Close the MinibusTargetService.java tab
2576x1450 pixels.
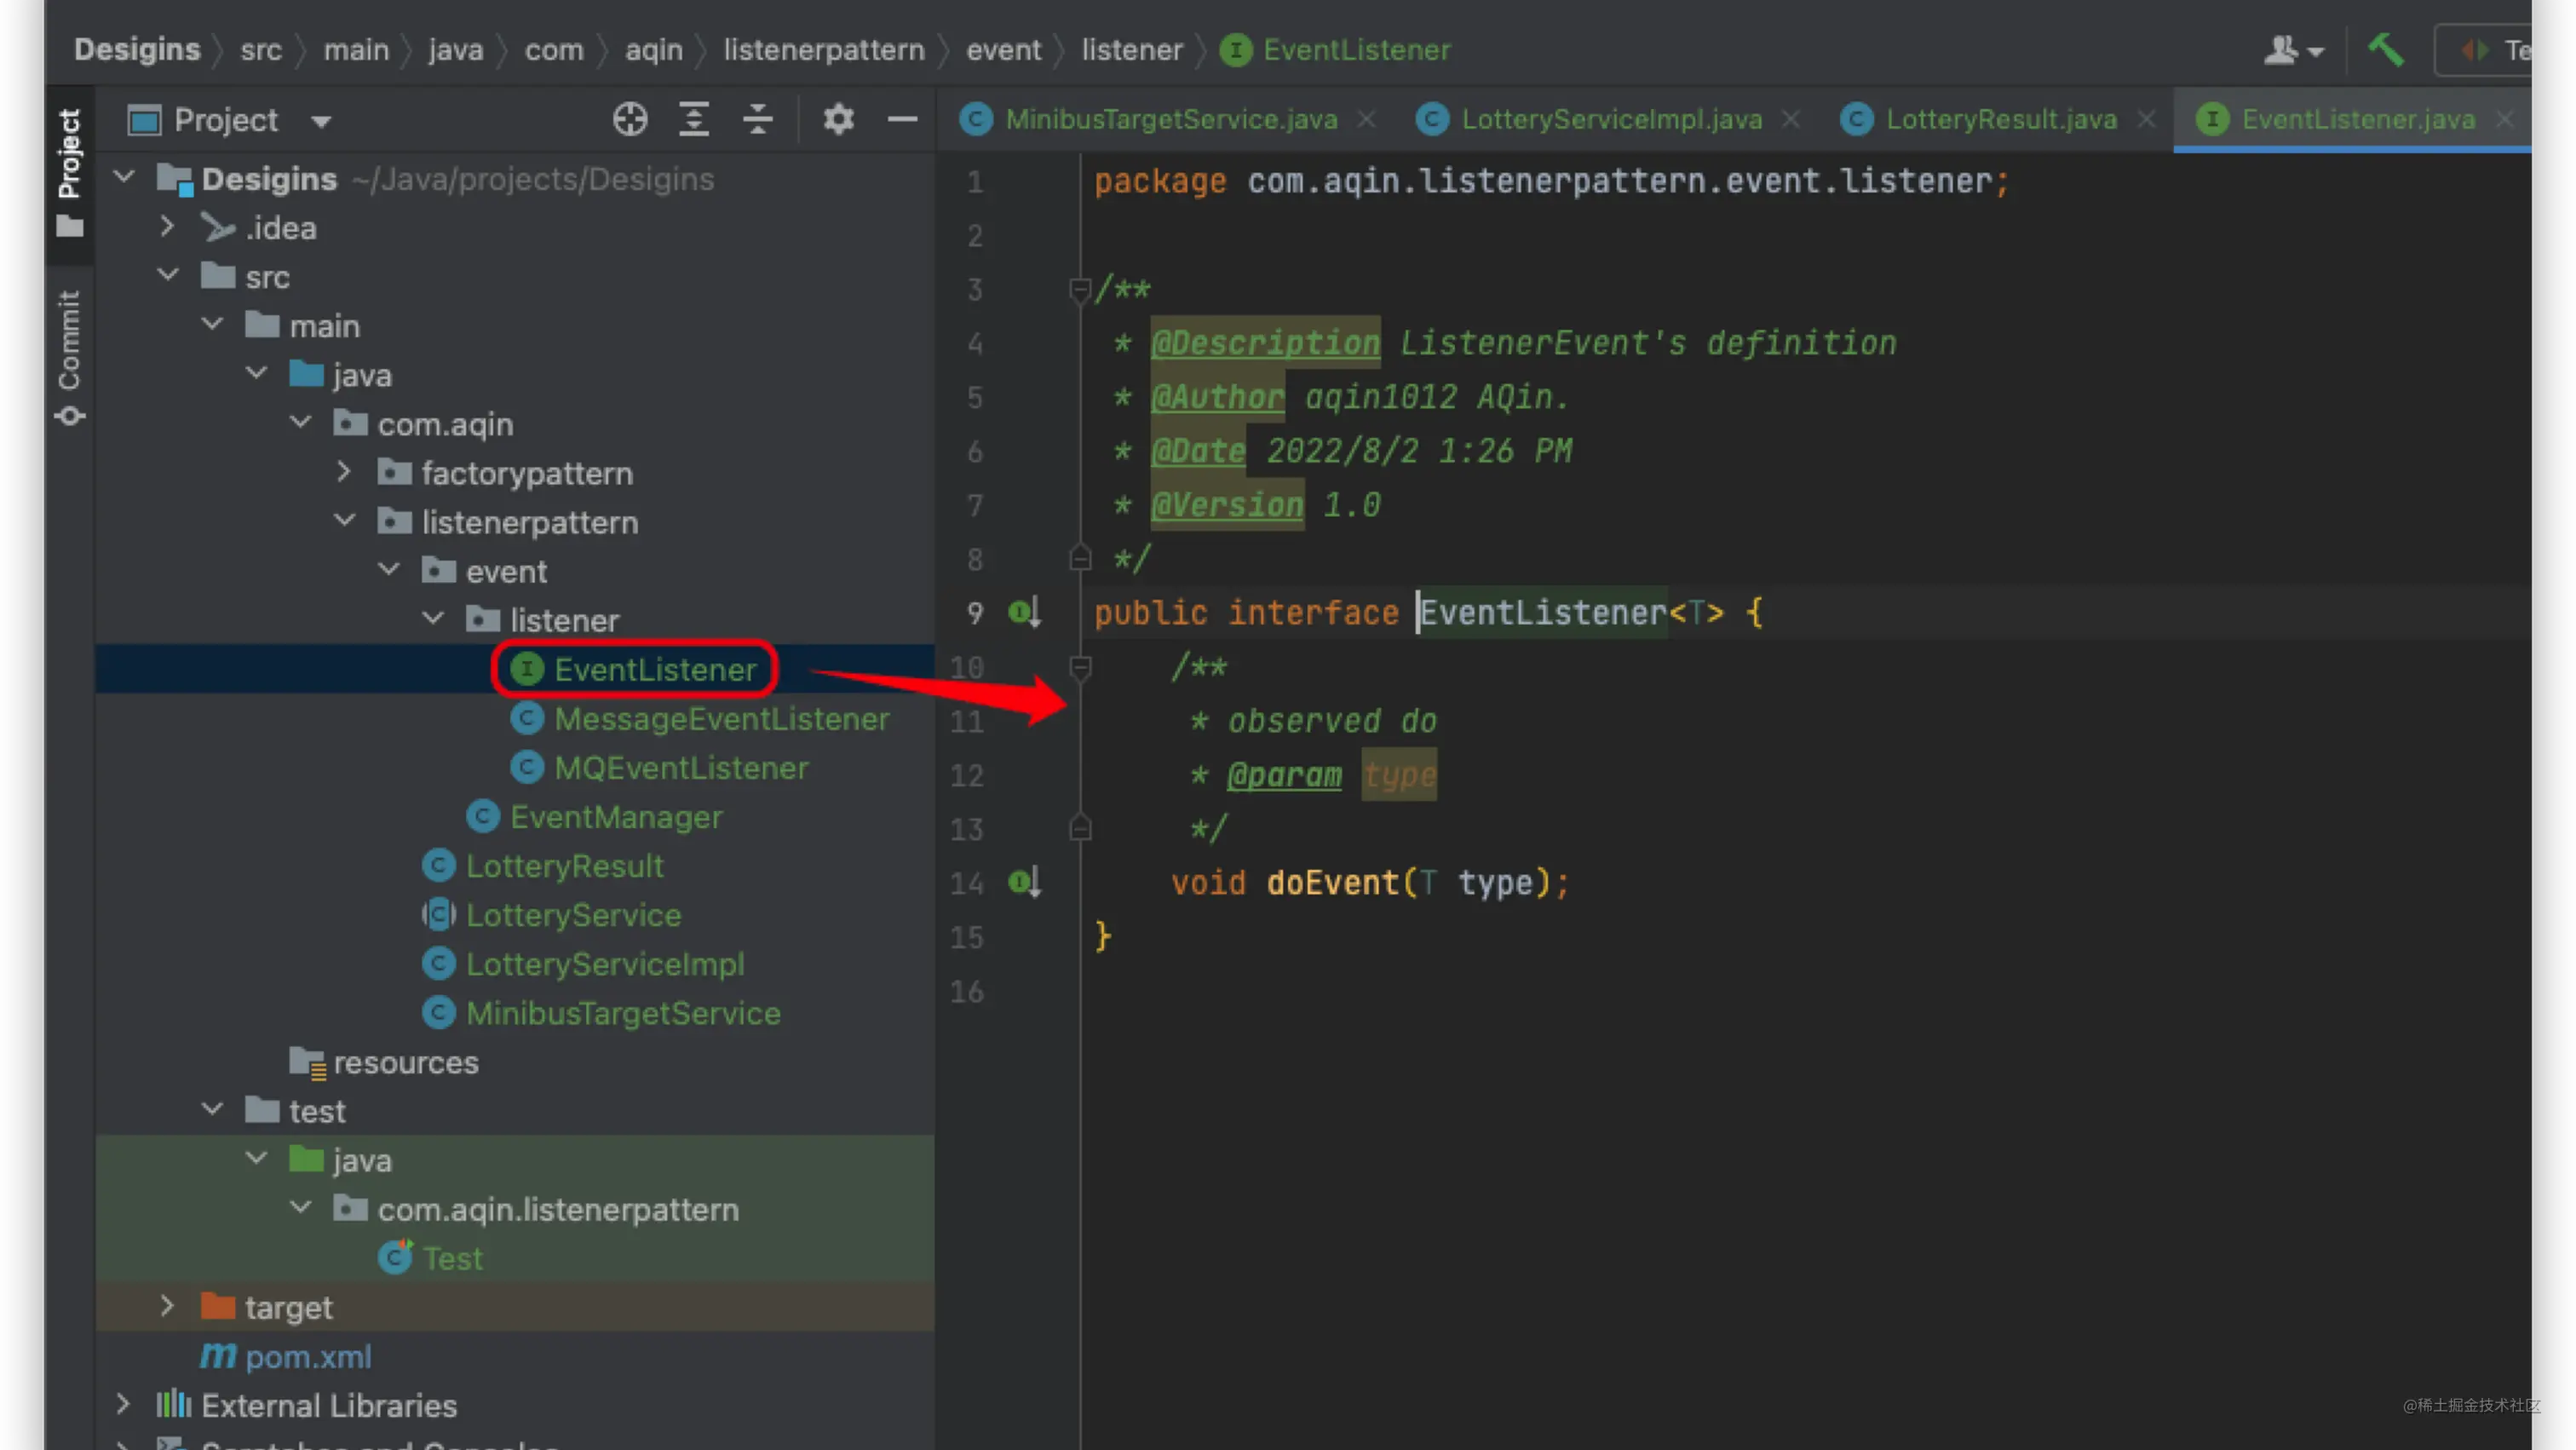(x=1366, y=120)
